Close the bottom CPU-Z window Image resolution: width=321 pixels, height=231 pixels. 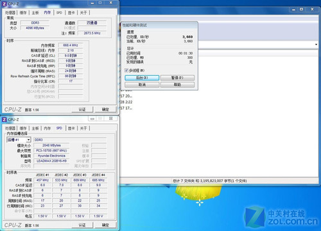tap(110, 119)
